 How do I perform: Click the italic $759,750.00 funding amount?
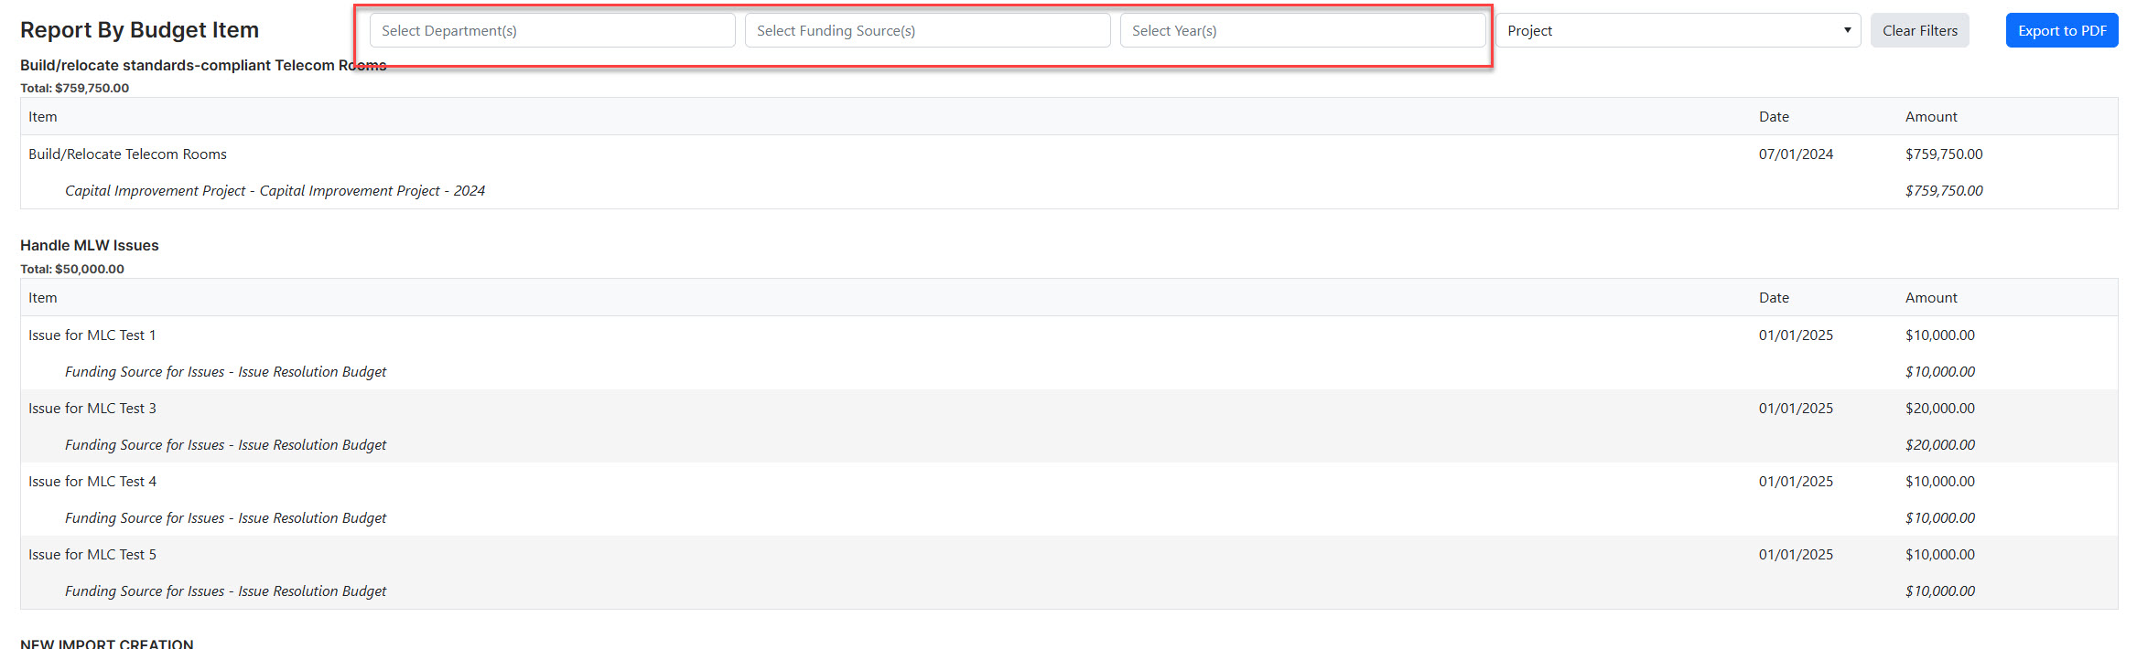pos(1944,190)
